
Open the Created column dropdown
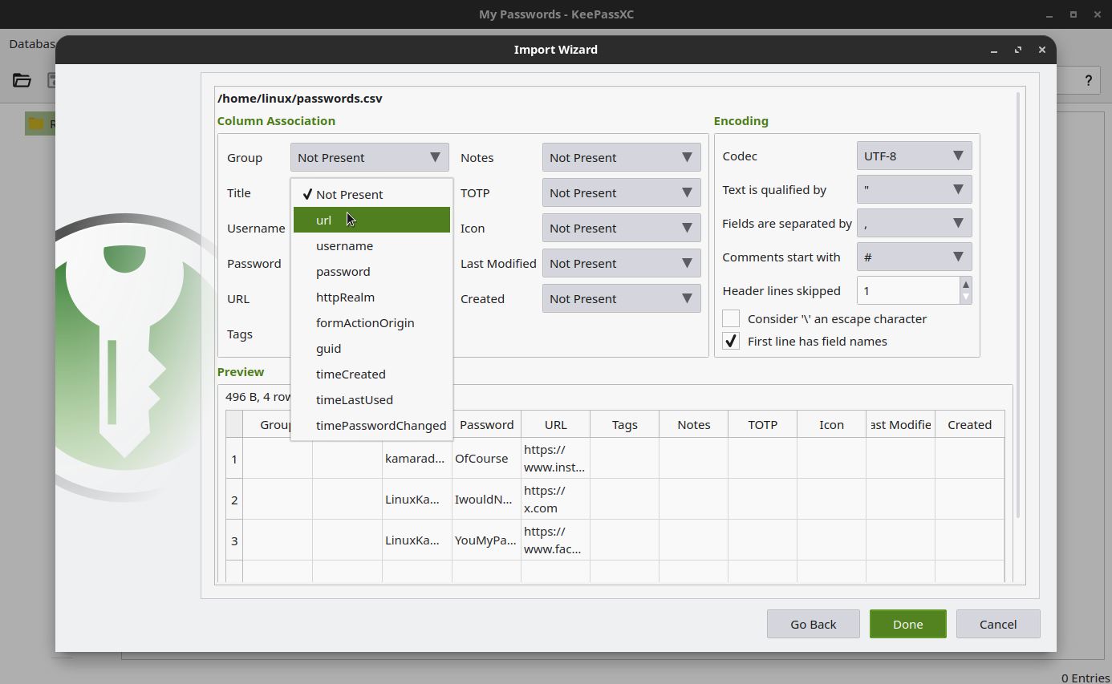[621, 298]
